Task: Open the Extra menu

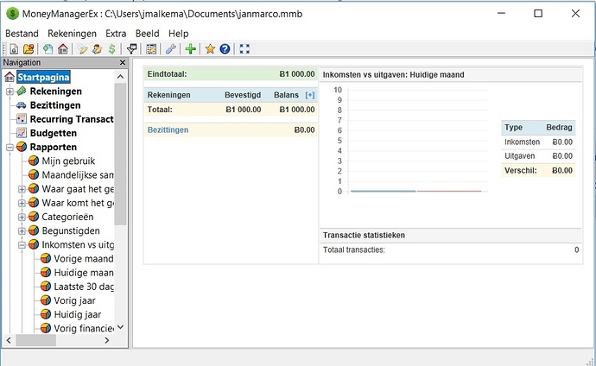Action: pos(116,34)
